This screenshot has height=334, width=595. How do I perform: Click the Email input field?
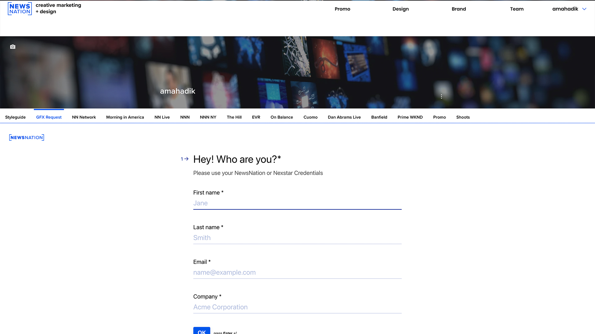pos(297,272)
